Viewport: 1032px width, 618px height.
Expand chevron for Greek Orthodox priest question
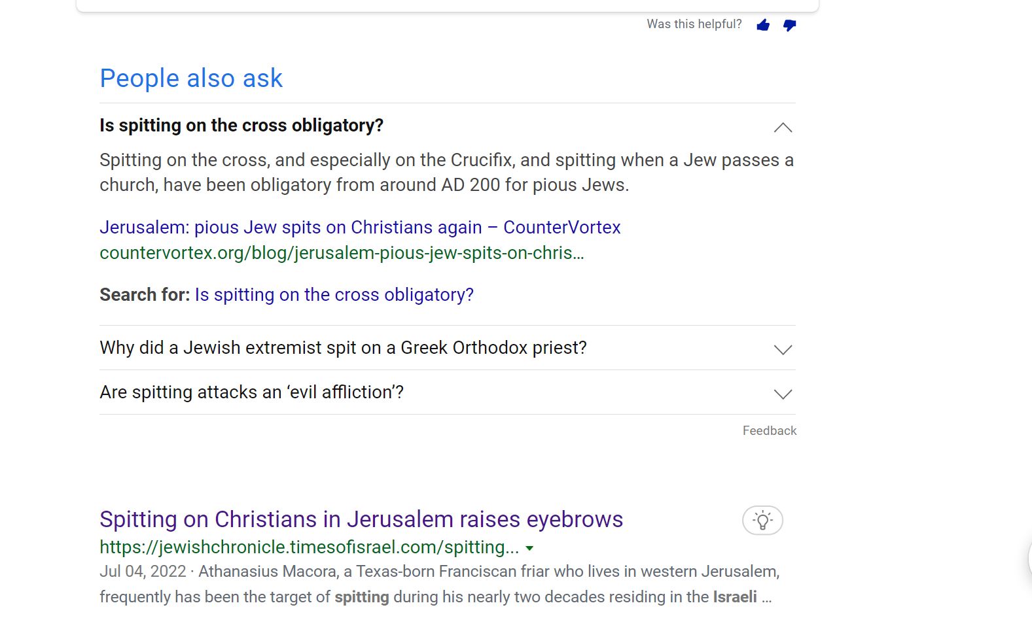[783, 349]
